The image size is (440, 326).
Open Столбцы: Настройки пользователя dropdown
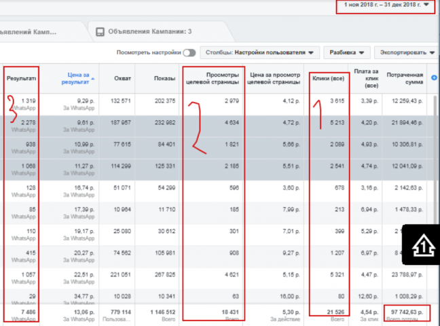pyautogui.click(x=259, y=52)
